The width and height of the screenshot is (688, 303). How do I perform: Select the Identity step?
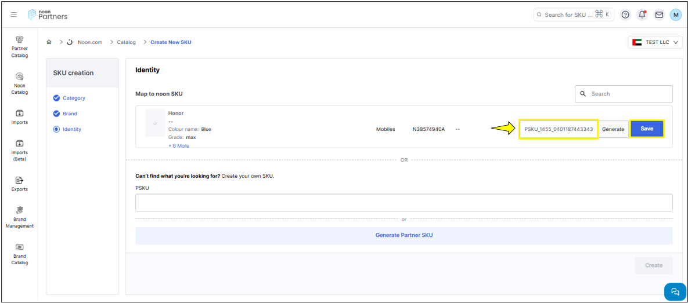click(x=72, y=129)
